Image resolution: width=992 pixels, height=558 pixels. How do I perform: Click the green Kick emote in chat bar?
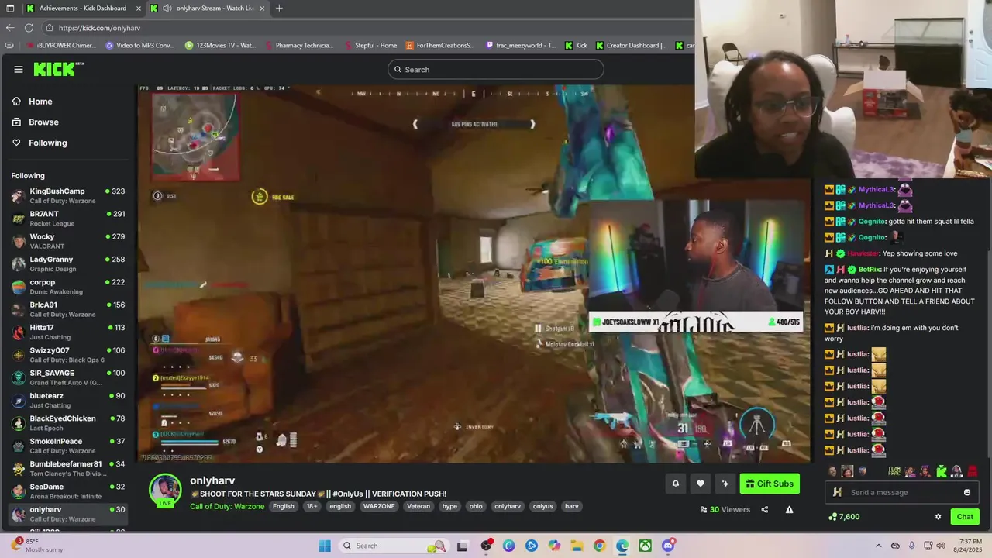[x=942, y=471]
